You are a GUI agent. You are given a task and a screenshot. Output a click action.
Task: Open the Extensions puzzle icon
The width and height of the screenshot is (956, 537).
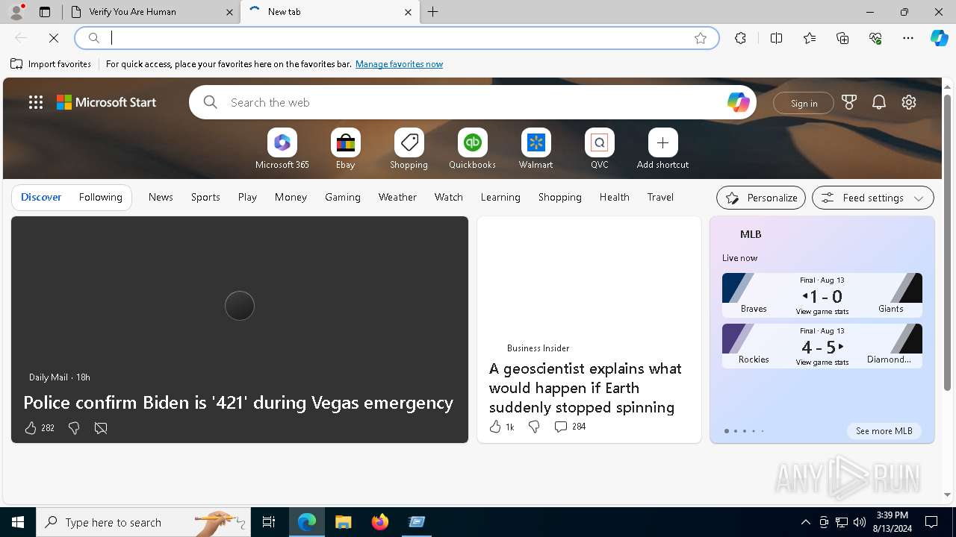[740, 38]
